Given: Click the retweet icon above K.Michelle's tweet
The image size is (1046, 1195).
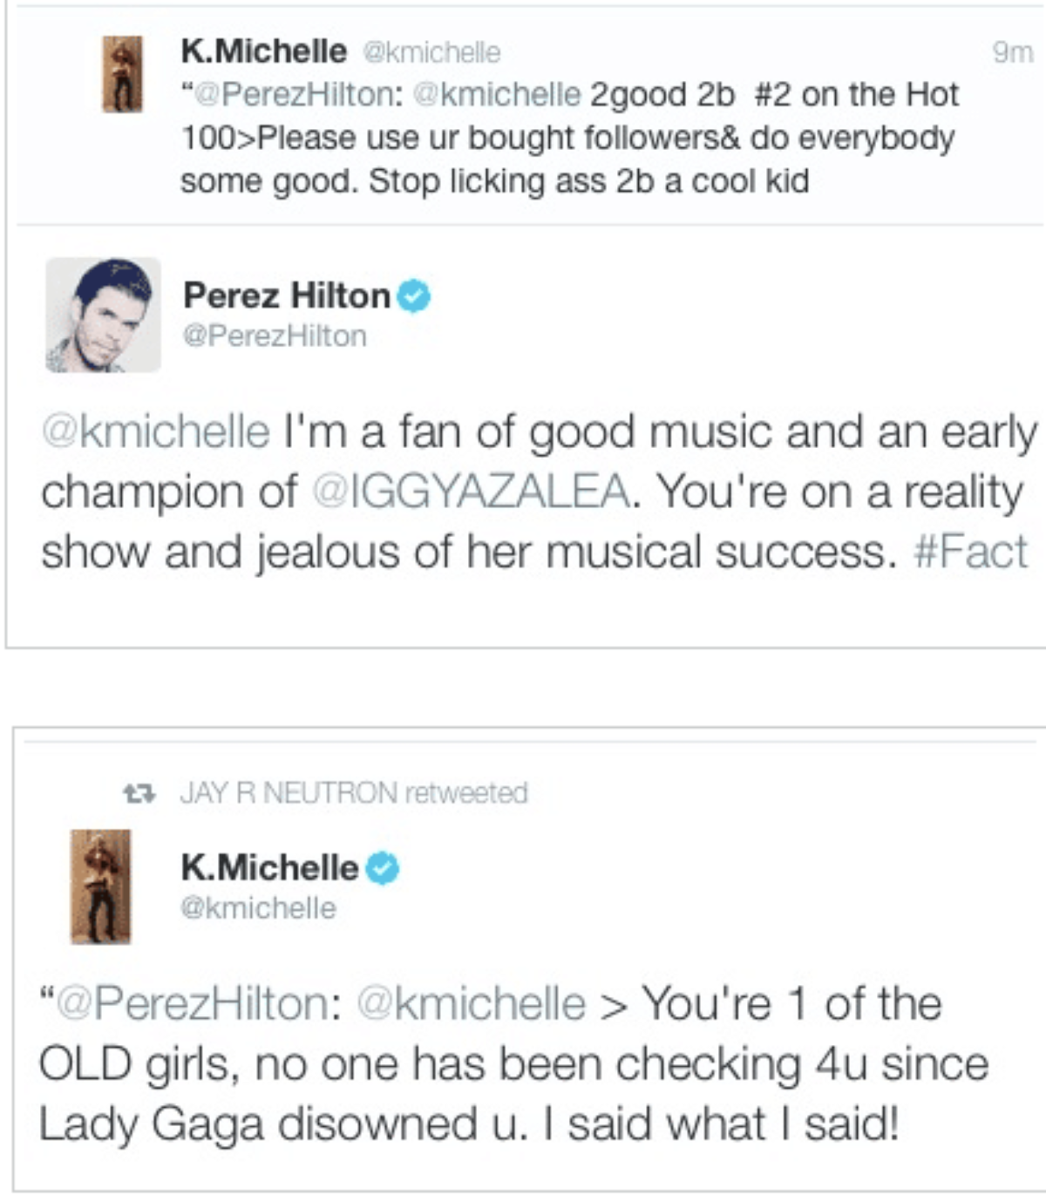Looking at the screenshot, I should [139, 793].
